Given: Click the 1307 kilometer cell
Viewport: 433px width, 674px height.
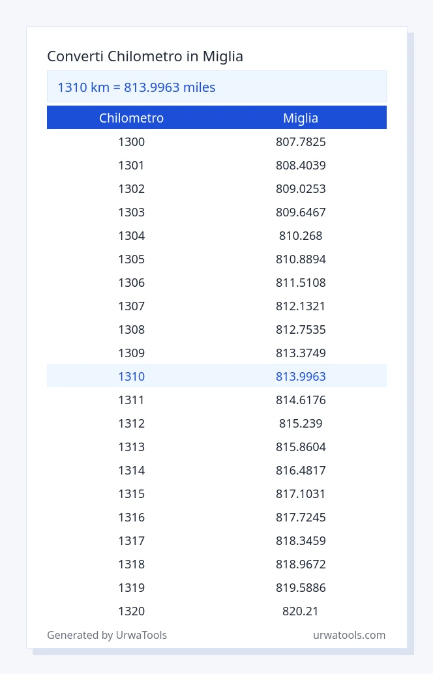Looking at the screenshot, I should point(132,306).
